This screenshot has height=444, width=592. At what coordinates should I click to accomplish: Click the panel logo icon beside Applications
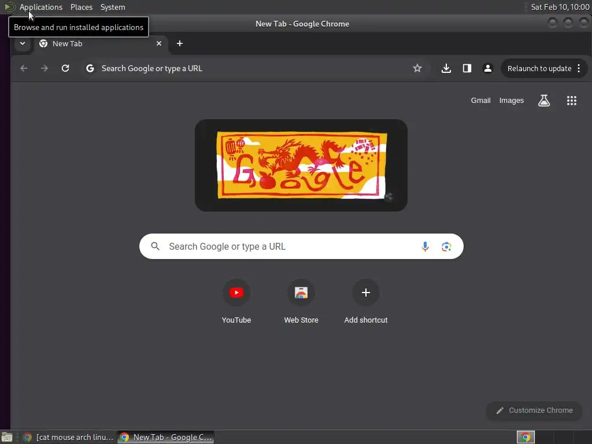point(9,7)
